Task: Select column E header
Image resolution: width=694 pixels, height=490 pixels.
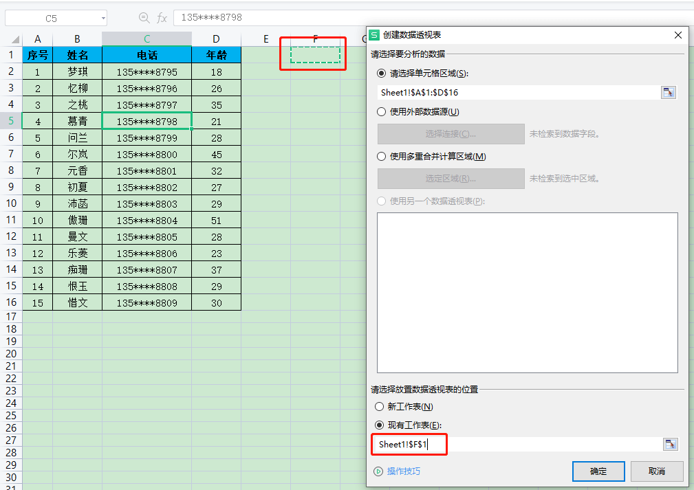Action: (266, 39)
